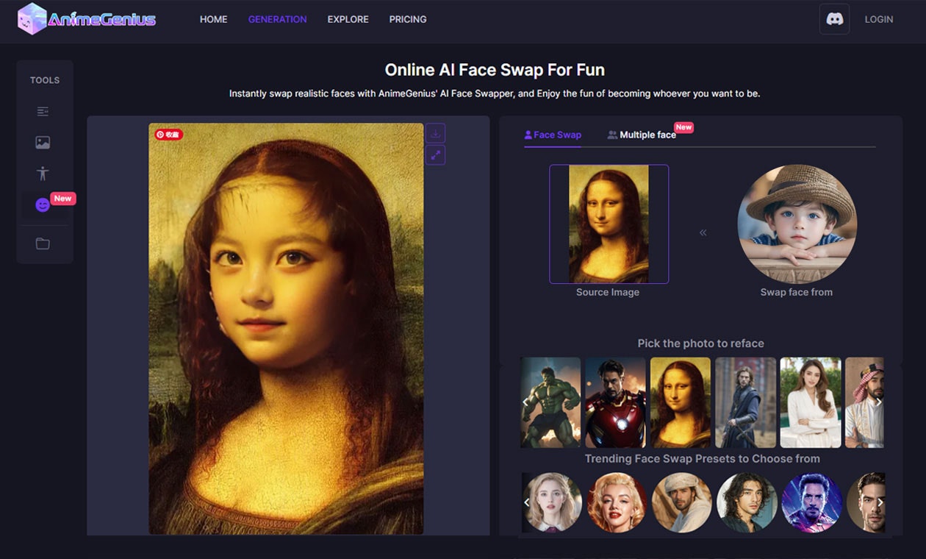Click the generated Mona Lisa result image
This screenshot has width=926, height=559.
[286, 328]
